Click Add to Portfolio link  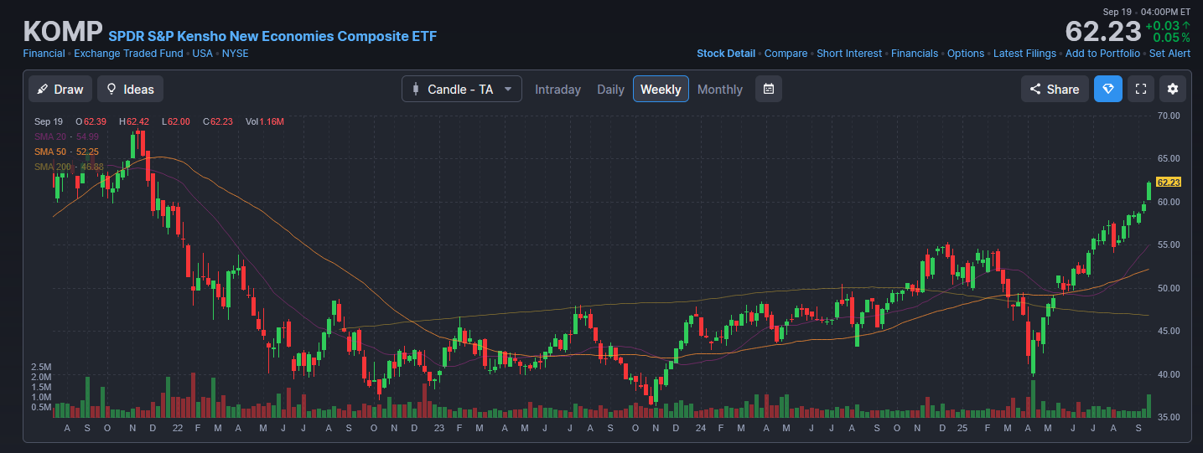click(1102, 54)
